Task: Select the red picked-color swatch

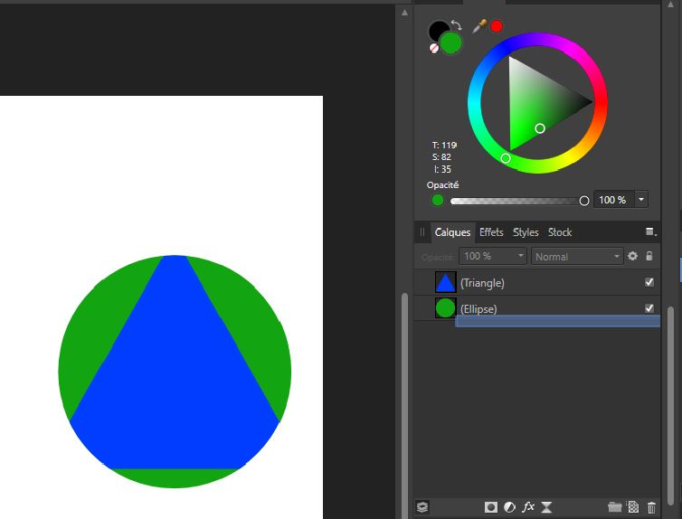Action: tap(497, 26)
